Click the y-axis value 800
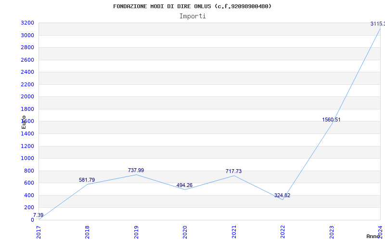Screen dimensions: 385x241 [x=29, y=171]
